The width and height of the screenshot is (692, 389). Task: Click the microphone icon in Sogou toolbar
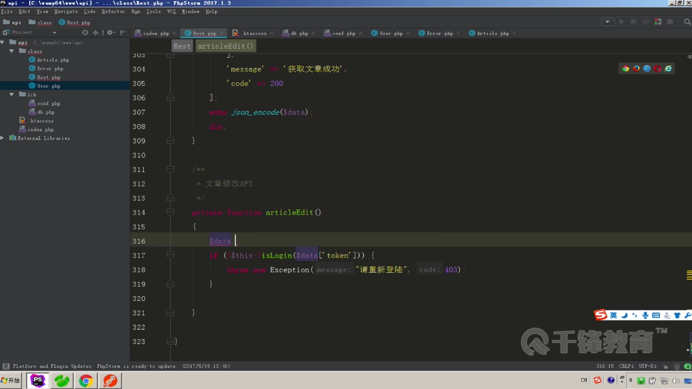[646, 315]
